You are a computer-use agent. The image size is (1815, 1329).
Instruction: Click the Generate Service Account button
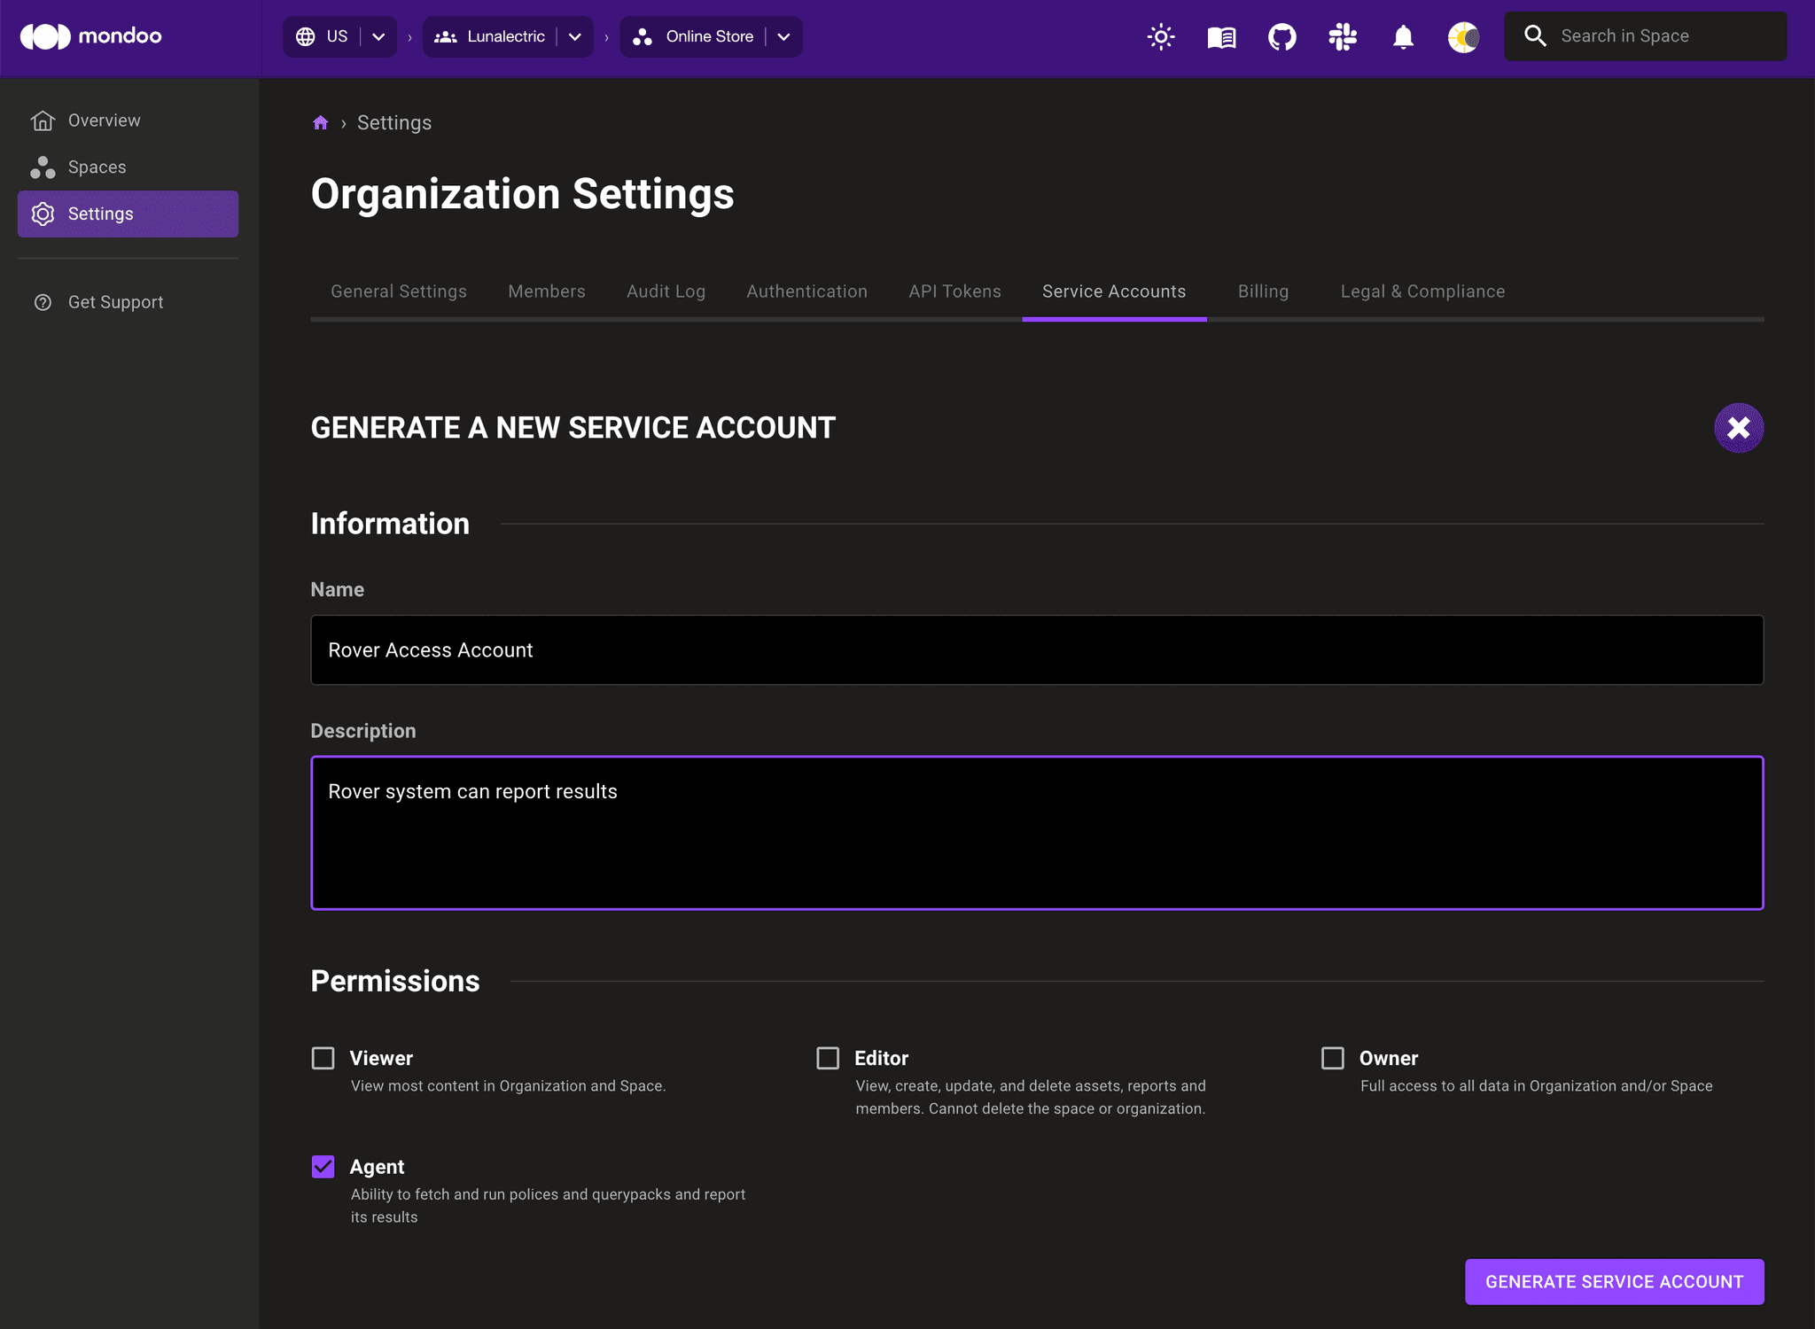tap(1615, 1281)
